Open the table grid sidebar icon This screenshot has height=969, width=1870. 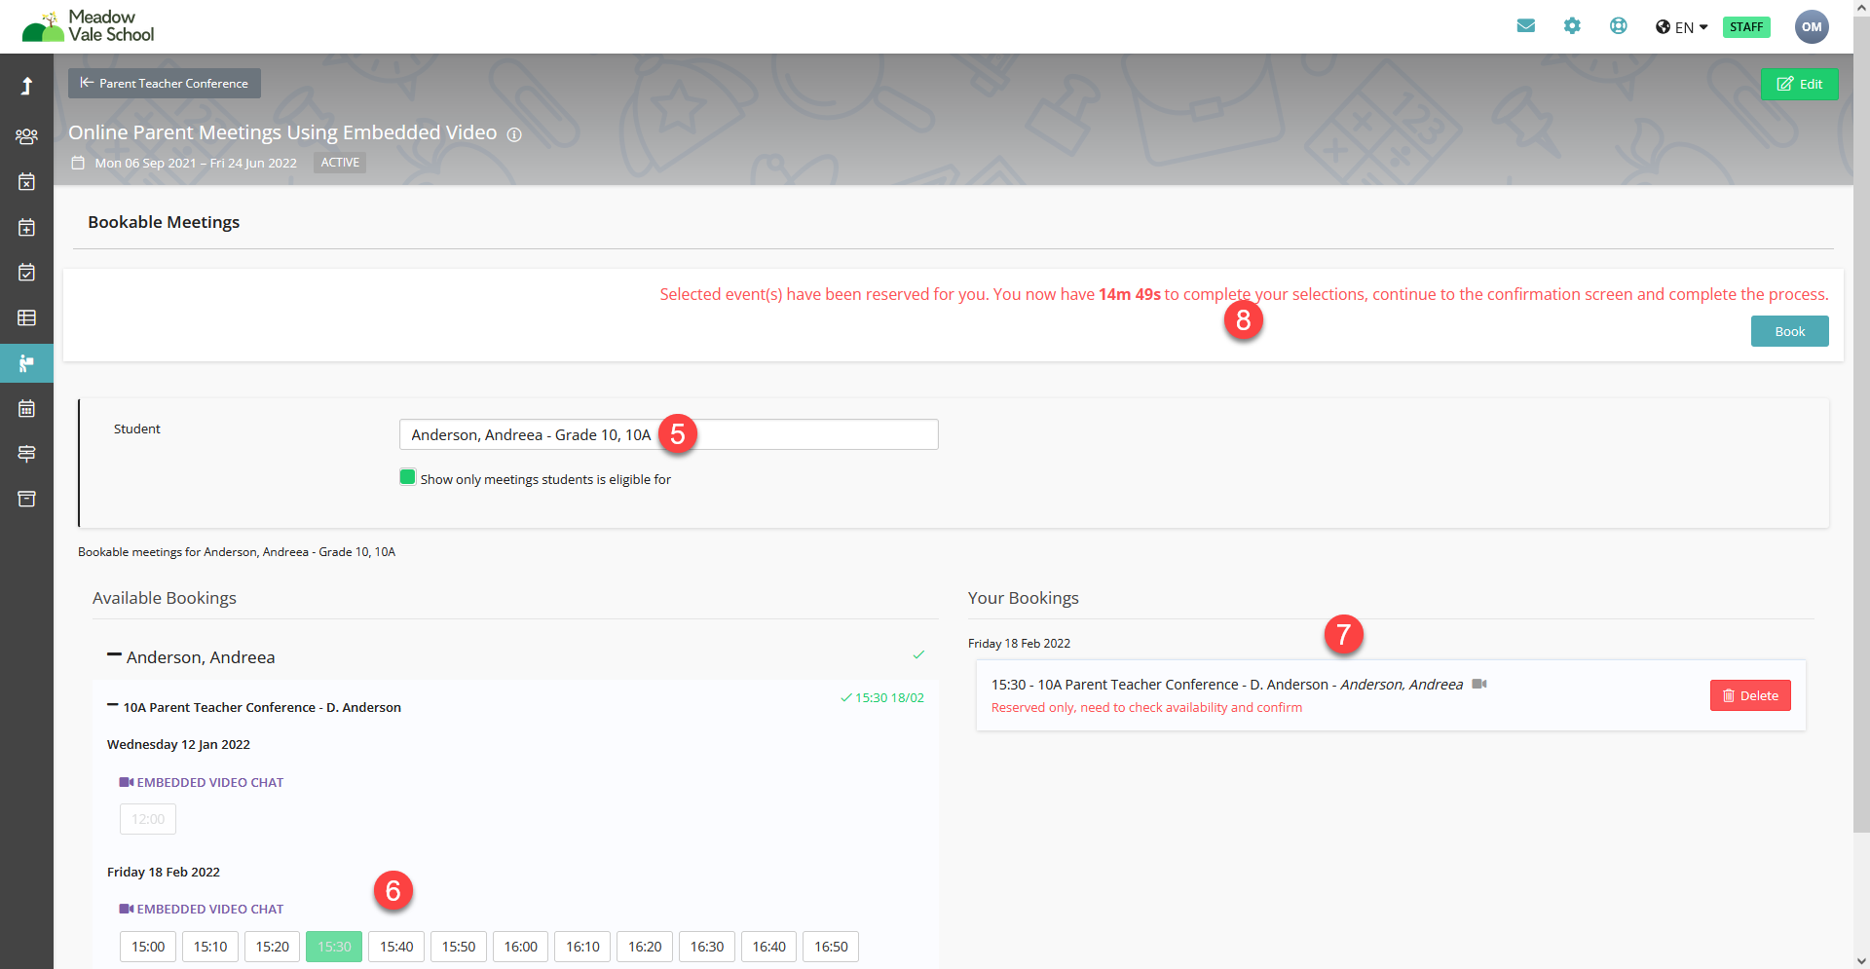coord(26,318)
